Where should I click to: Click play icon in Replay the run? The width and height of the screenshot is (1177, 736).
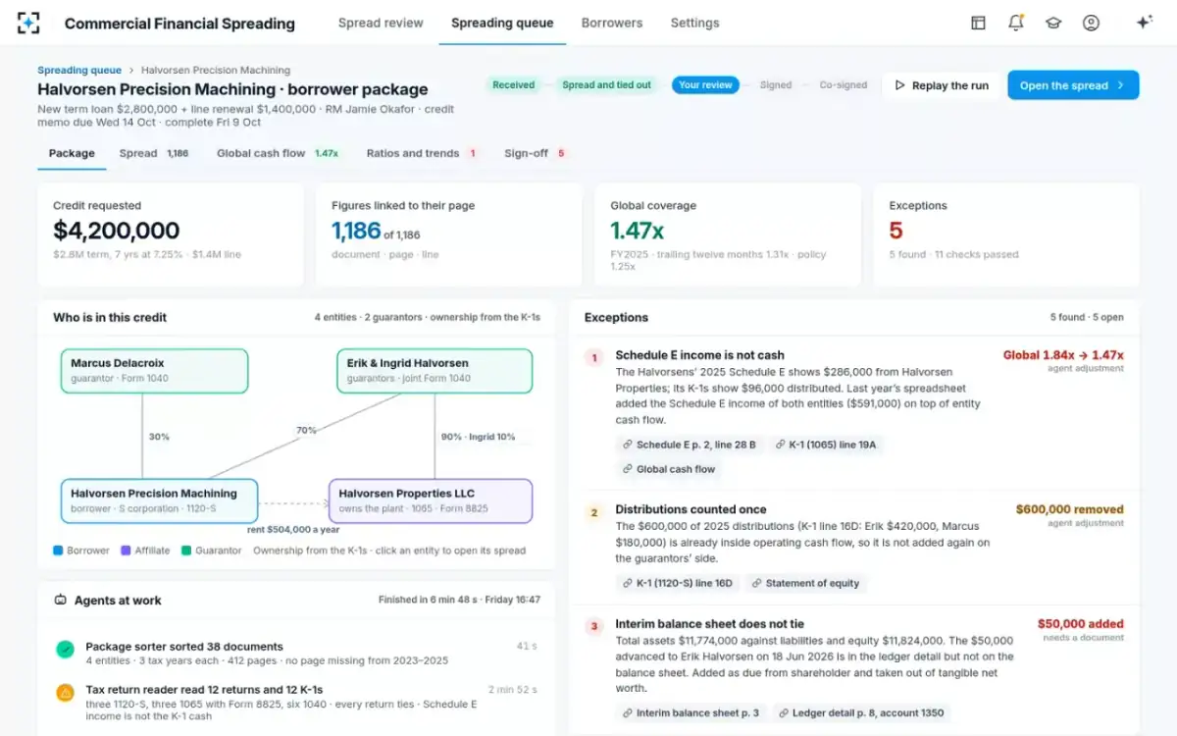click(x=899, y=85)
